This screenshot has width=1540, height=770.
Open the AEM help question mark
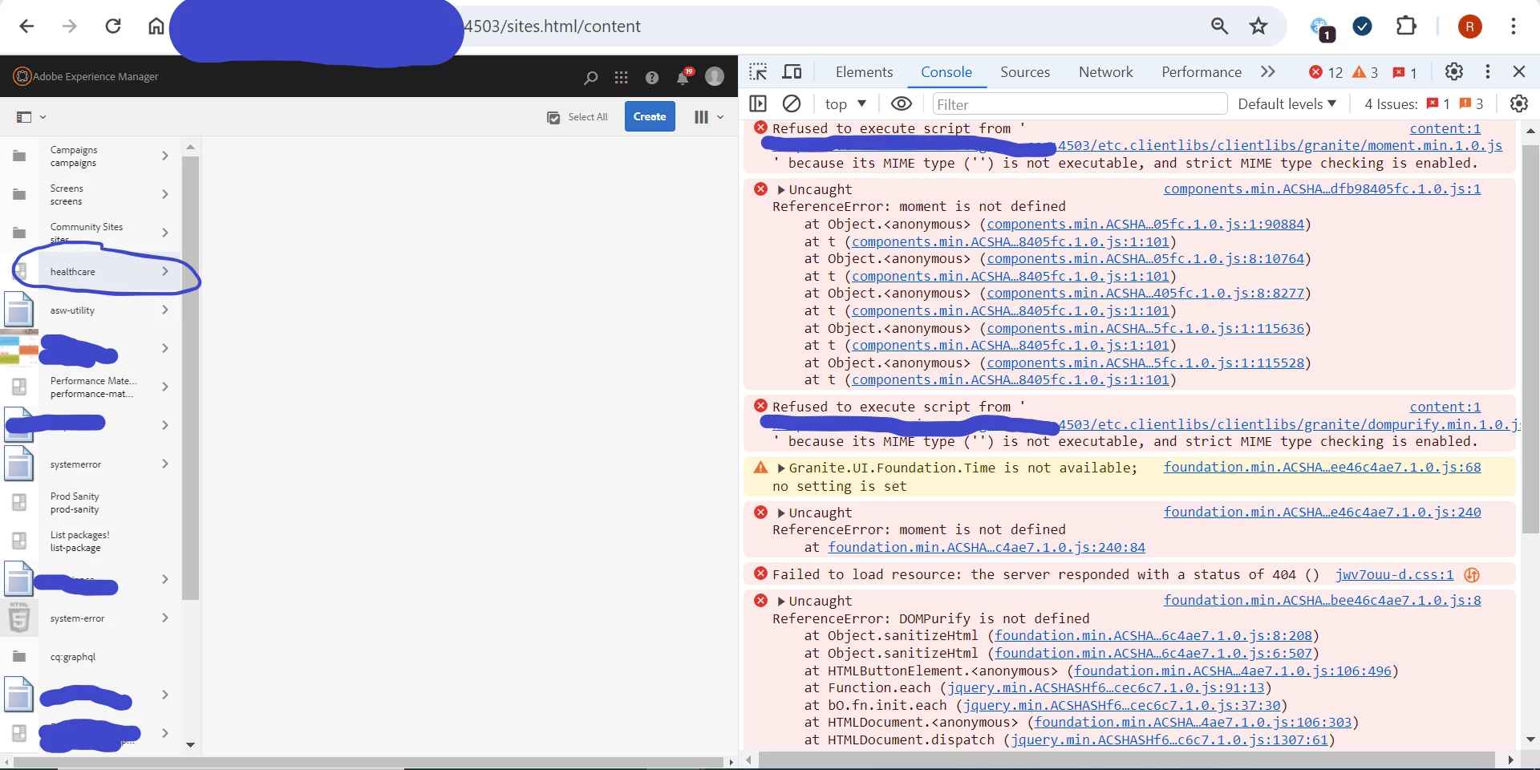(x=652, y=77)
